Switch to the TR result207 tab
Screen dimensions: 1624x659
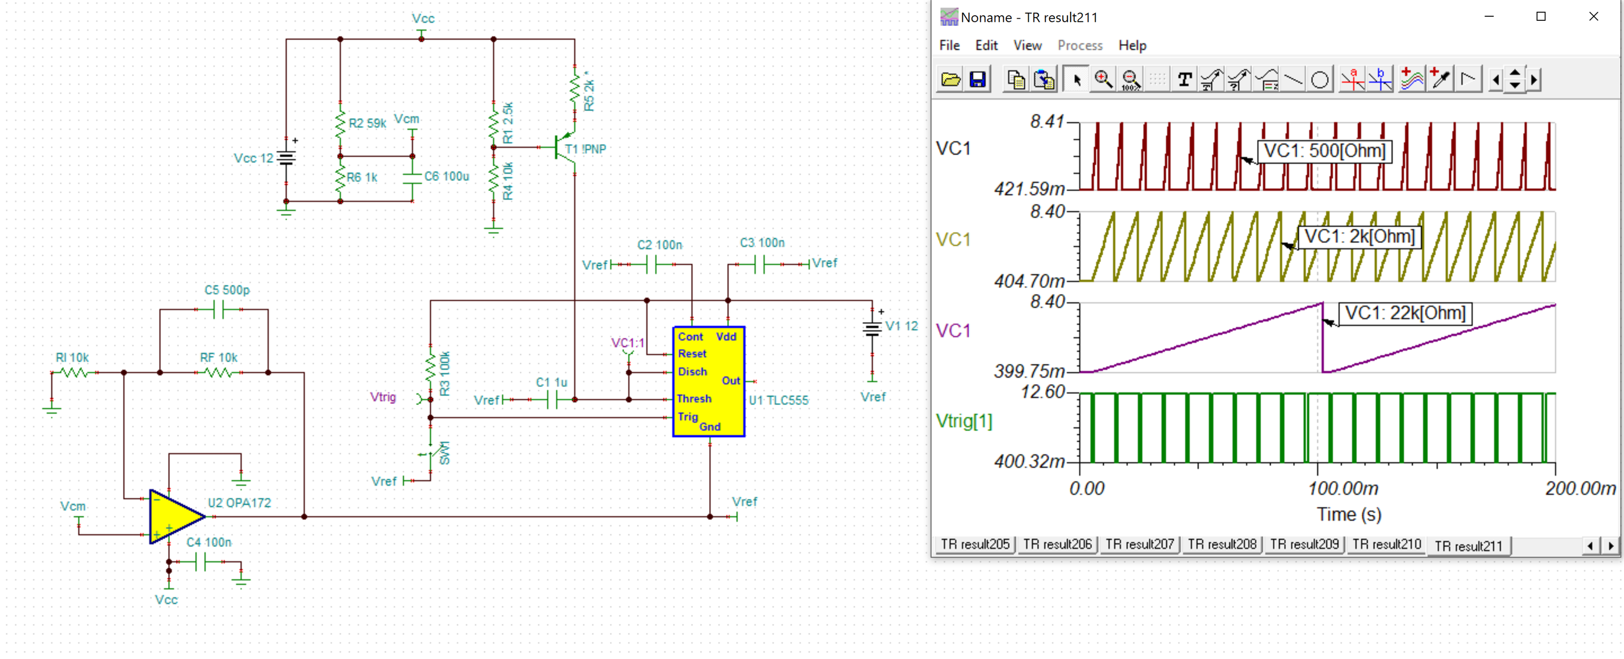(1139, 544)
